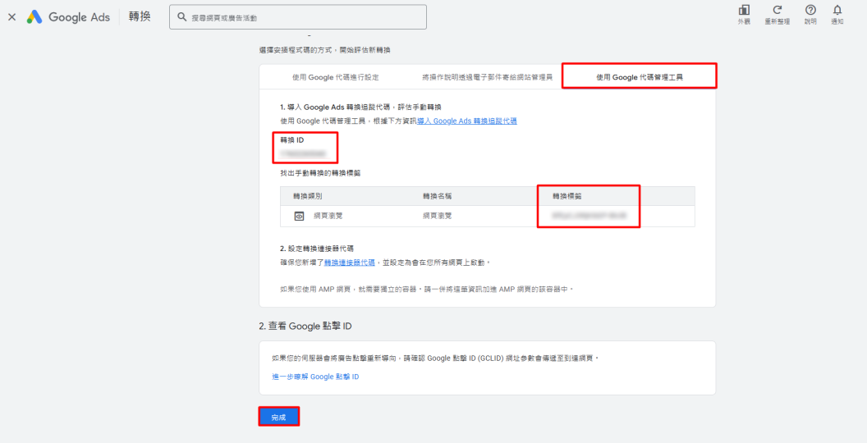Viewport: 867px width, 443px height.
Task: Select the 使用 Google 代碼管理工具 tab
Action: [x=640, y=77]
